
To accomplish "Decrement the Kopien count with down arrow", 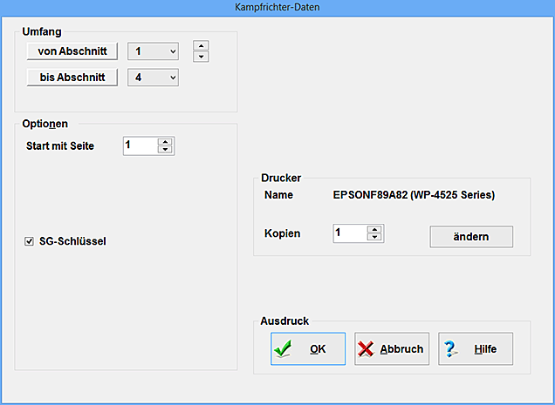I will point(376,238).
